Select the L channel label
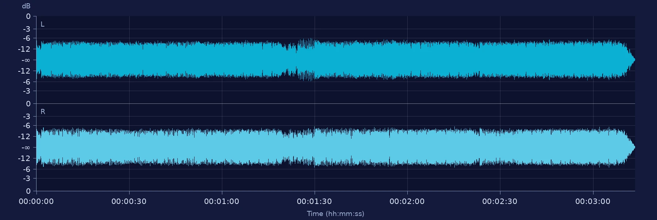This screenshot has height=220, width=657. coord(42,24)
